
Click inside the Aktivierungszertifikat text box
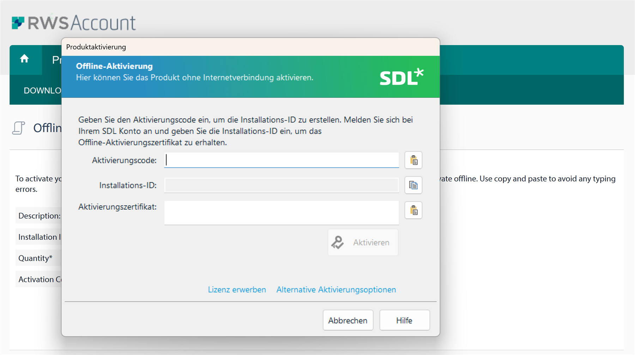click(x=280, y=212)
